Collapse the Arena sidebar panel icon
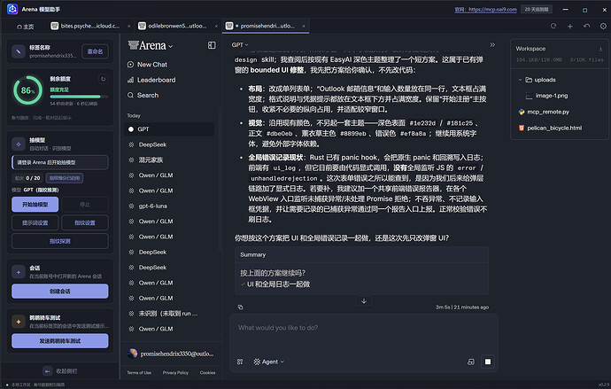 click(212, 45)
